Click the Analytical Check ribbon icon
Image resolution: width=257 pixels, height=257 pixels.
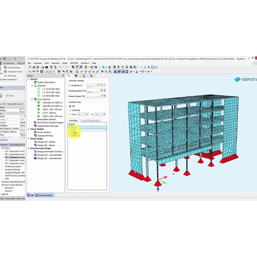(5, 72)
